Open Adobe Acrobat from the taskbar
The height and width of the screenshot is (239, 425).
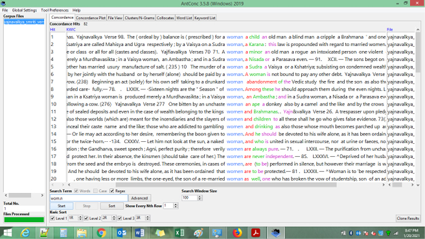(x=256, y=233)
